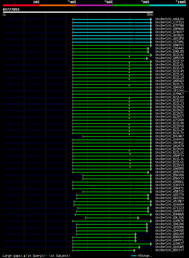Click the UniRef100_Q9M4D8 label
This screenshot has height=258, width=189.
[170, 29]
